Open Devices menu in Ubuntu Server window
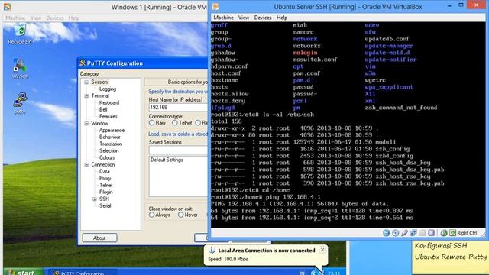The image size is (489, 275). [263, 18]
